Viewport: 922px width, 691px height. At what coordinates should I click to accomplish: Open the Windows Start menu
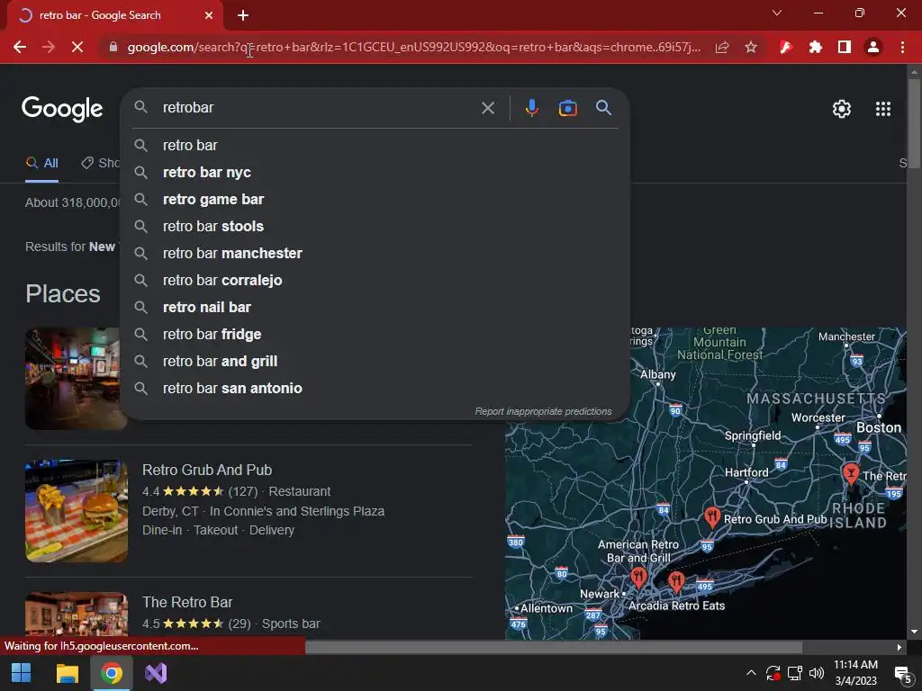tap(22, 673)
